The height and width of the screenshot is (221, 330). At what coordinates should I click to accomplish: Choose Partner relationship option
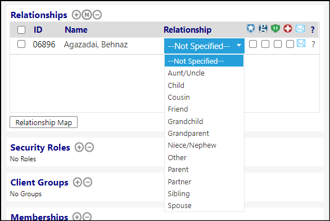pos(204,182)
